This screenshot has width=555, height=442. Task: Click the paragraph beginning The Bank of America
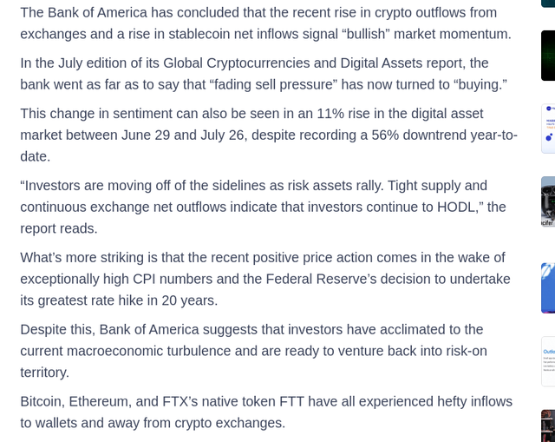click(266, 23)
